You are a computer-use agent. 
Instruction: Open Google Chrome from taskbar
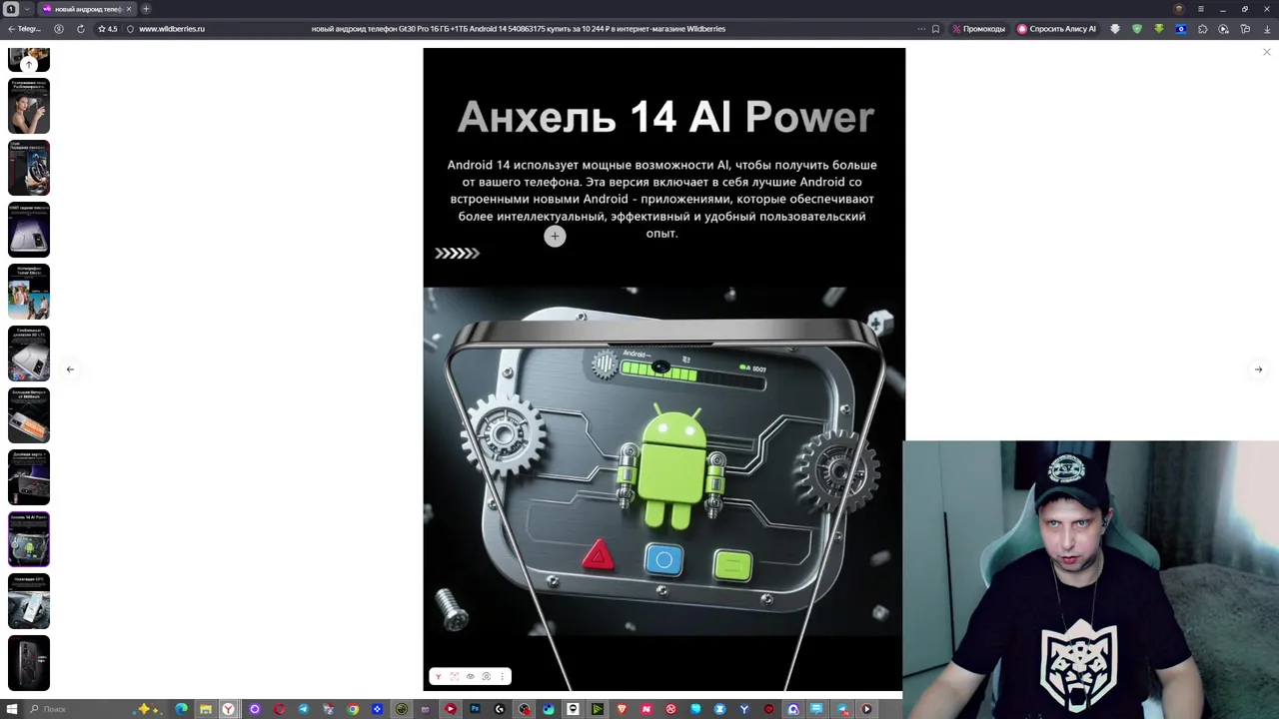[x=353, y=709]
